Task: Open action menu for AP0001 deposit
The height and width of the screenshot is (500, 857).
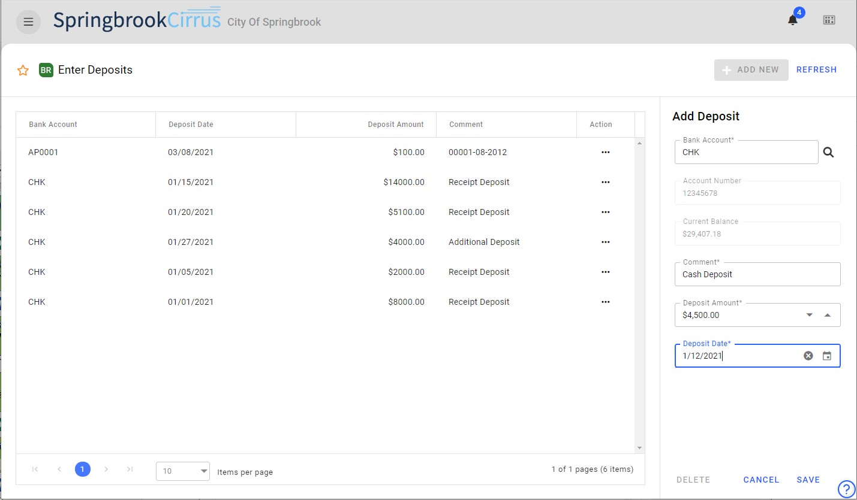Action: point(605,152)
